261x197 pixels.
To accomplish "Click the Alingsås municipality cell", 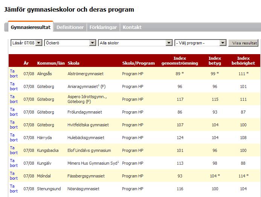I will click(44, 74).
